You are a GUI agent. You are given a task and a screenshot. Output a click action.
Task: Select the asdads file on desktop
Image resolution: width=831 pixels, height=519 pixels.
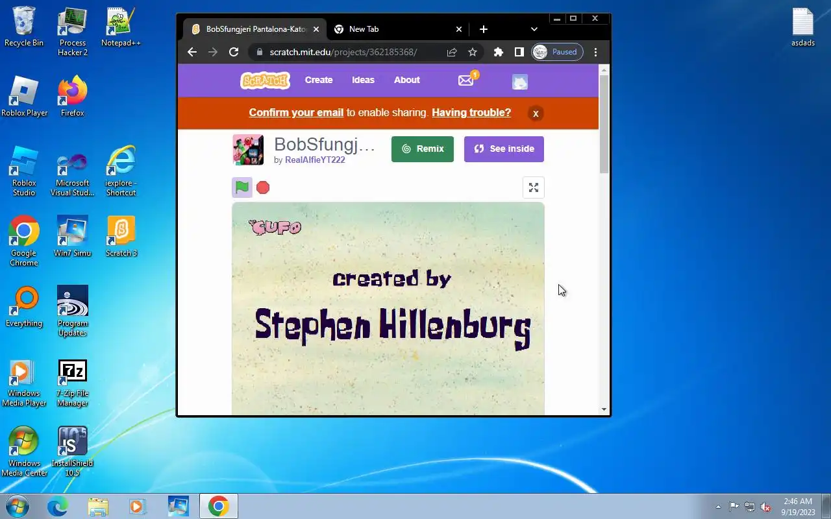click(803, 27)
